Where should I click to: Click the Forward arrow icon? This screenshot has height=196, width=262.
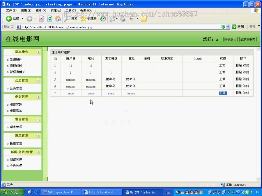coord(29,19)
